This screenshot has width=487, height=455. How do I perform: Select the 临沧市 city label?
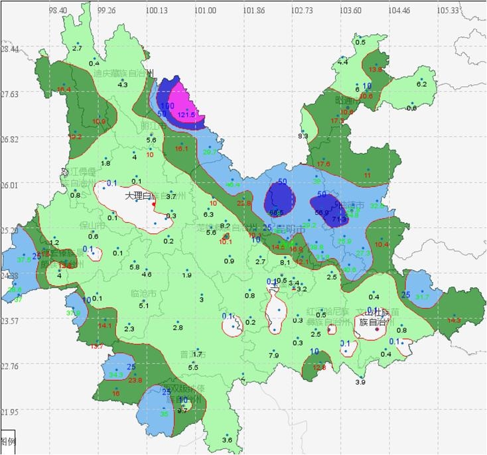pos(144,292)
